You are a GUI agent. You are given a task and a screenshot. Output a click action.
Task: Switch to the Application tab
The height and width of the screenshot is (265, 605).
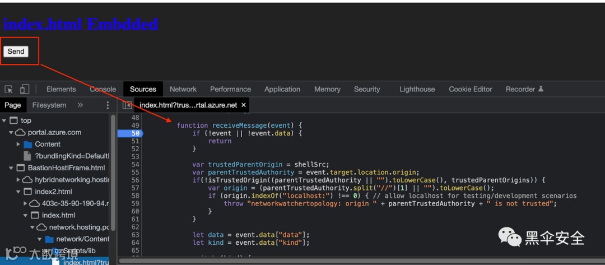pos(282,89)
